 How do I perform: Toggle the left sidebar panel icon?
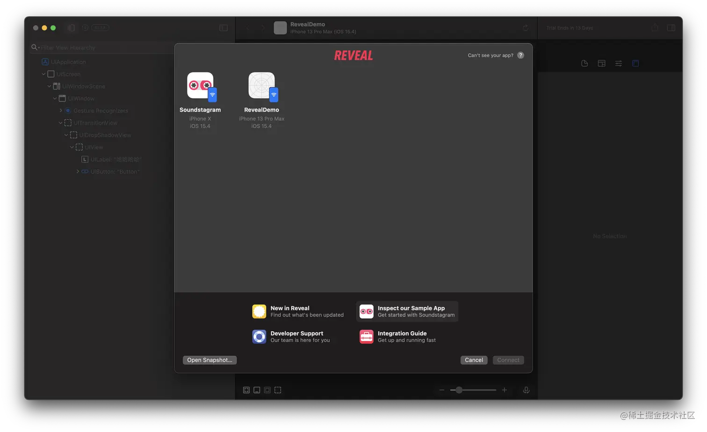(x=224, y=28)
